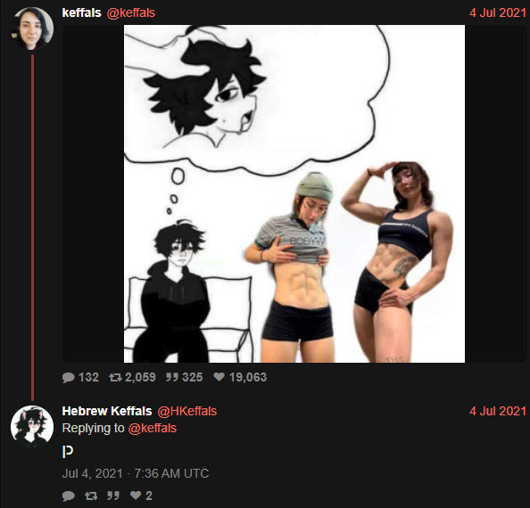
Task: Open the attached meme image in the tweet
Action: (x=294, y=193)
